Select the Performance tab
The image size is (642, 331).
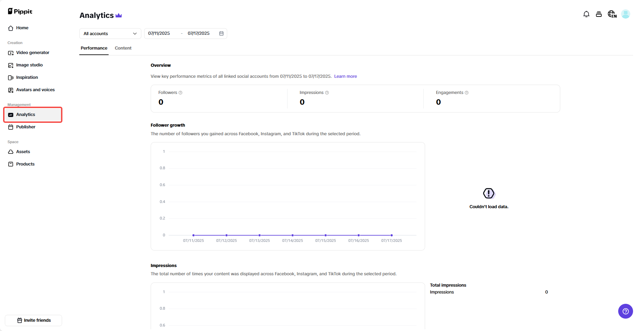click(94, 48)
